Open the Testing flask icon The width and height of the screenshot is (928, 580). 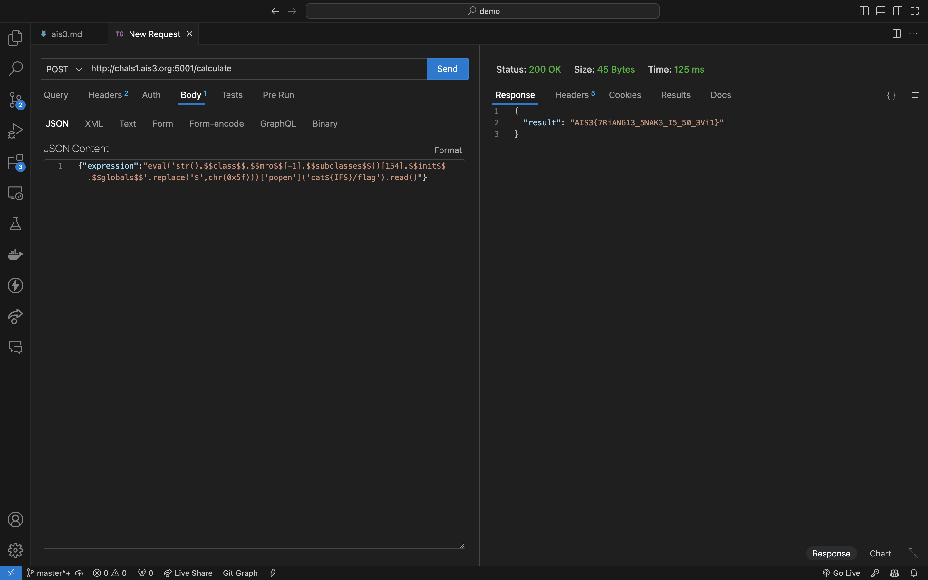coord(15,224)
